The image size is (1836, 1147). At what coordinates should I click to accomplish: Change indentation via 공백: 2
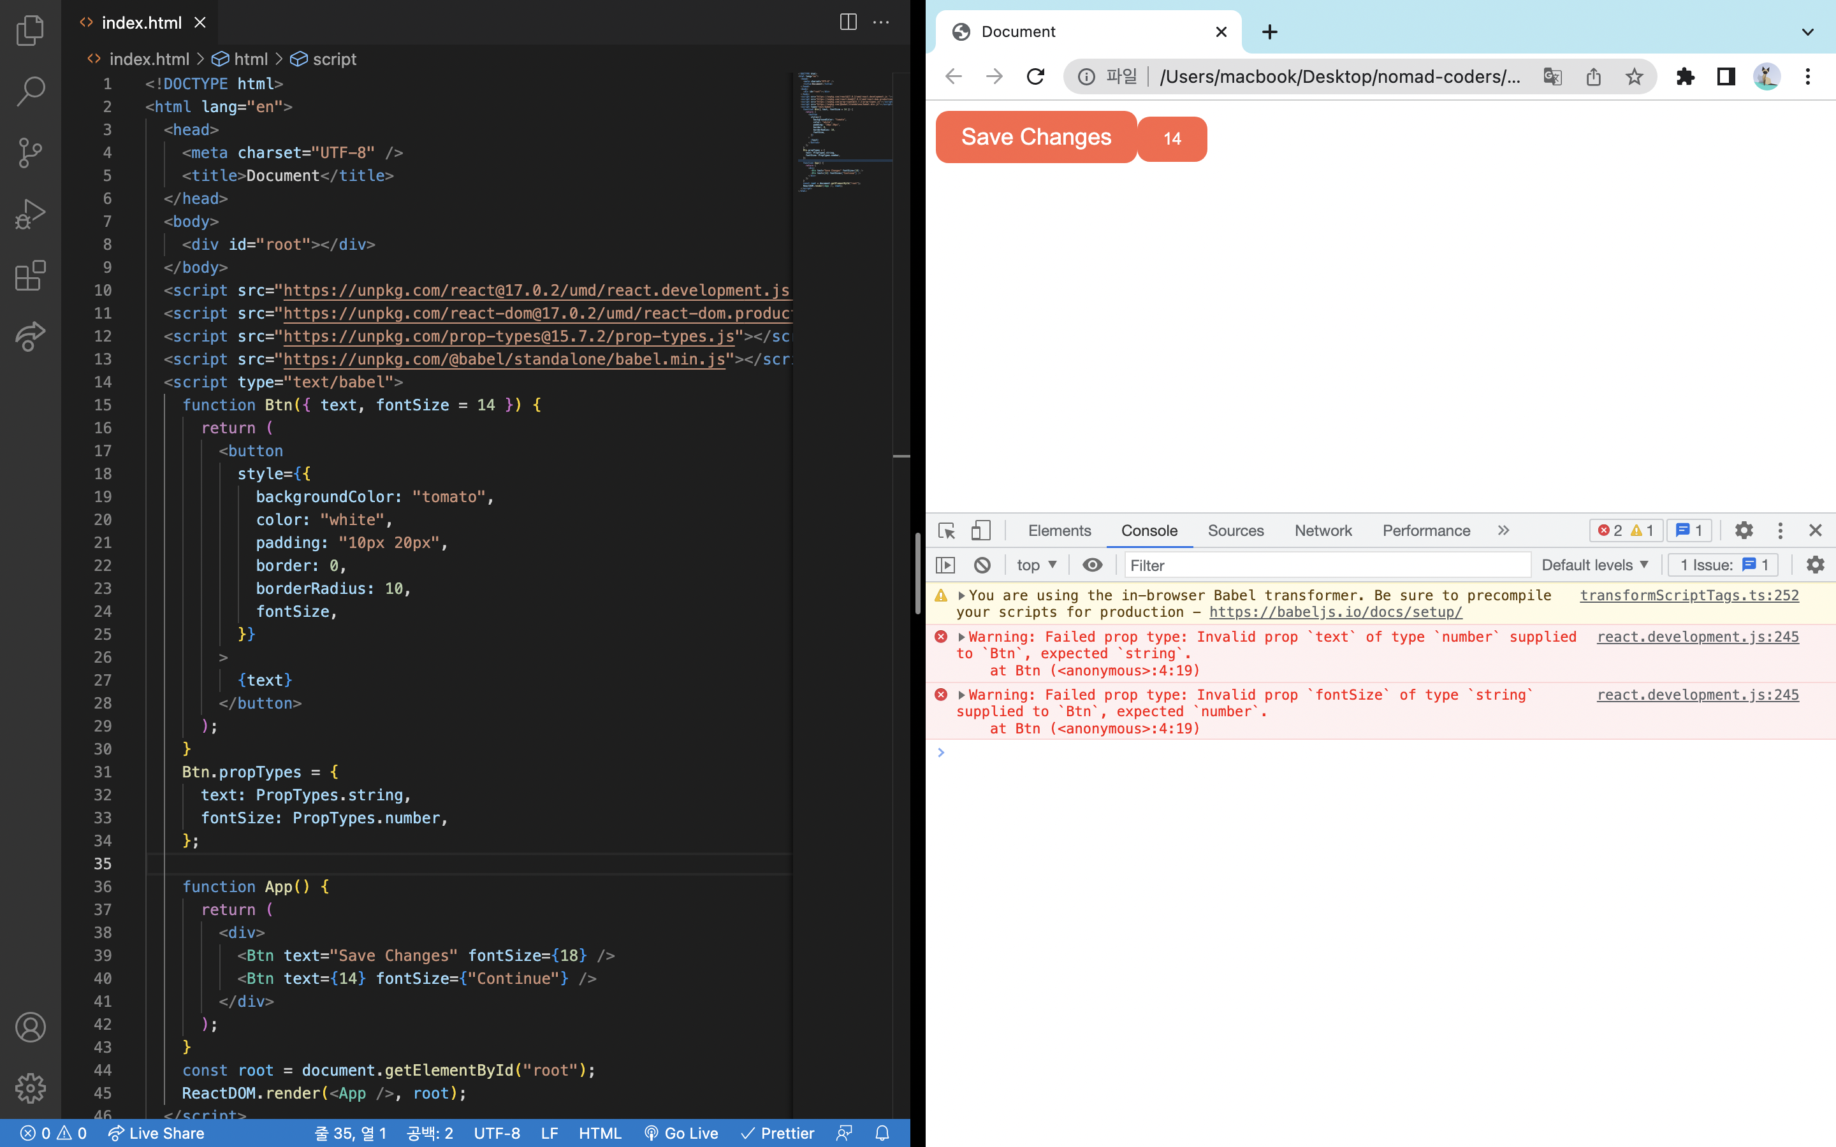(x=430, y=1134)
